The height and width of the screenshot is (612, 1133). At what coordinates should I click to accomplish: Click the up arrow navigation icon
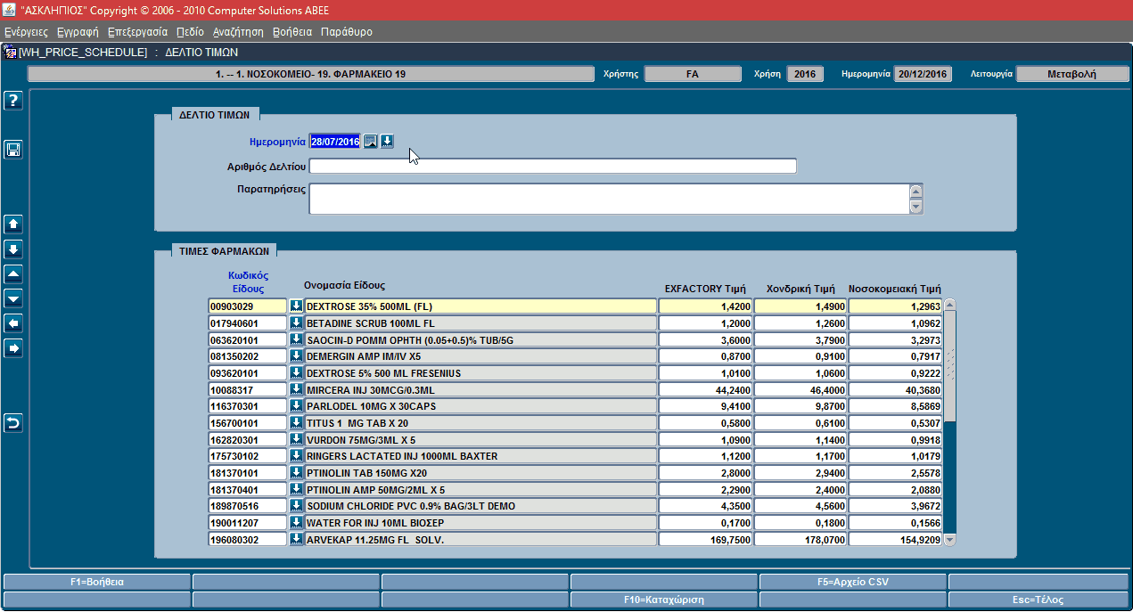[x=13, y=224]
